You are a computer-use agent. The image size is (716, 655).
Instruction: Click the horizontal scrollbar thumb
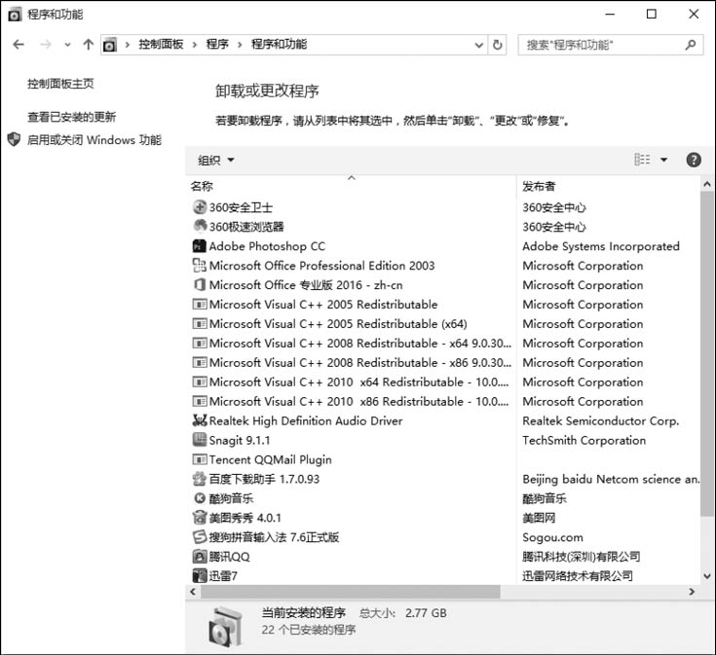(351, 592)
